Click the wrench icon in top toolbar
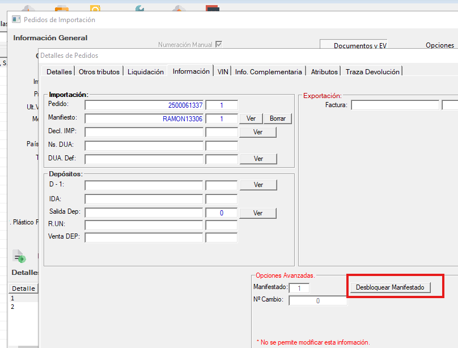Screen dimensions: 458x348 click(141, 10)
